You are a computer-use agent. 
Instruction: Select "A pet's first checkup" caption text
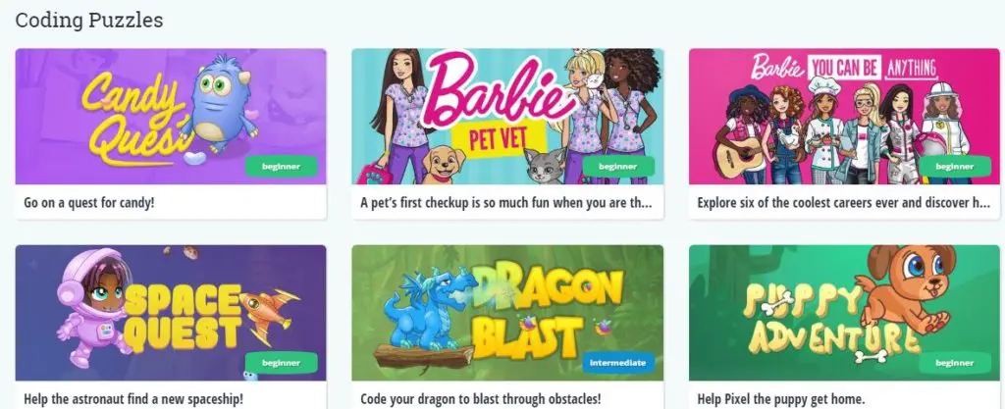pyautogui.click(x=505, y=203)
